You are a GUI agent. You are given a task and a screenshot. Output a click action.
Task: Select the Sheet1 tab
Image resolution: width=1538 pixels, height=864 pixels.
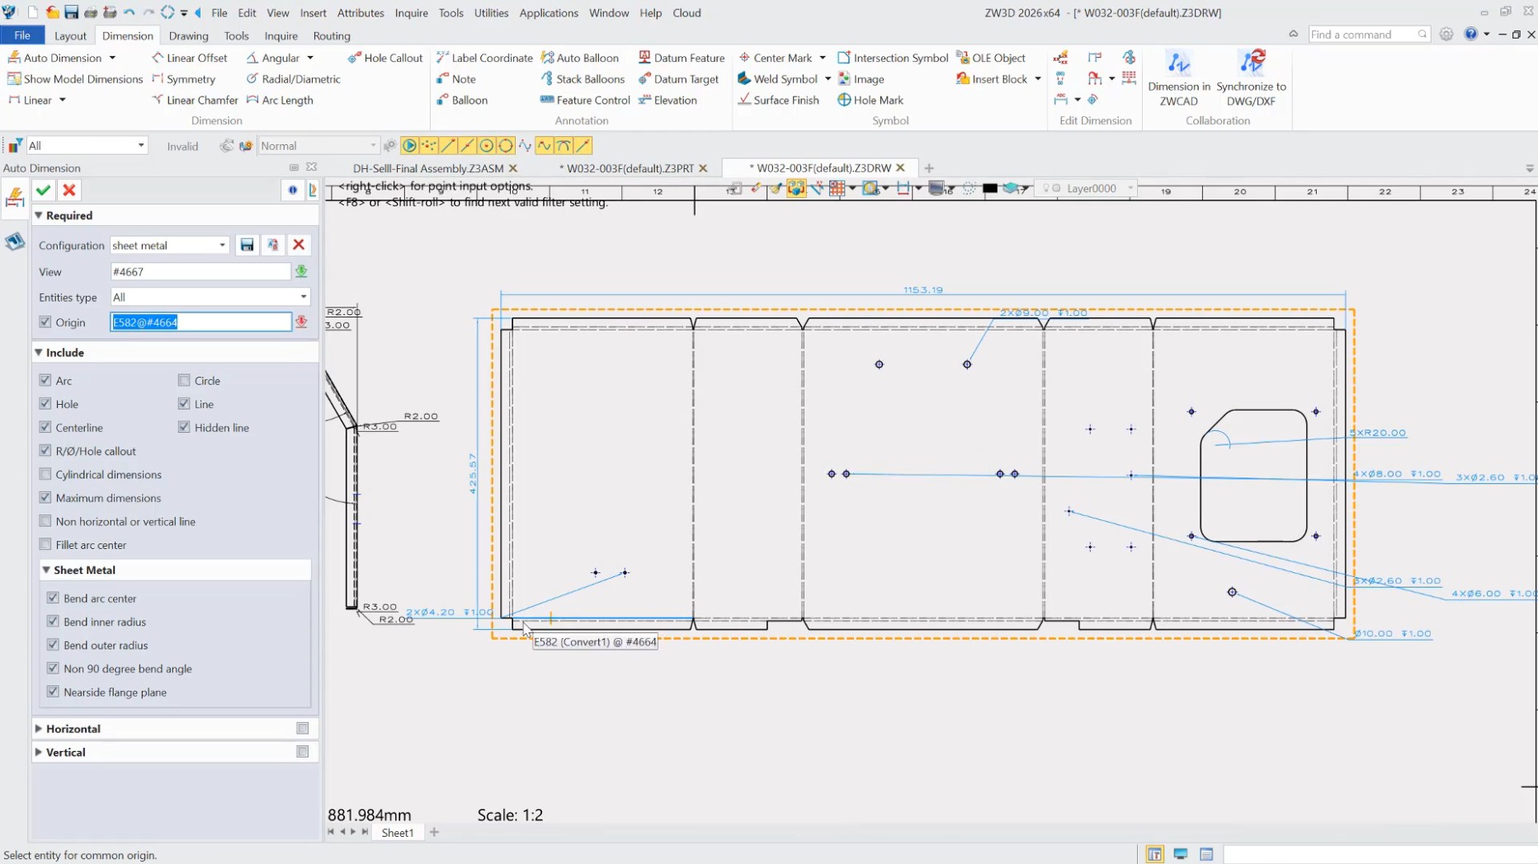[398, 833]
